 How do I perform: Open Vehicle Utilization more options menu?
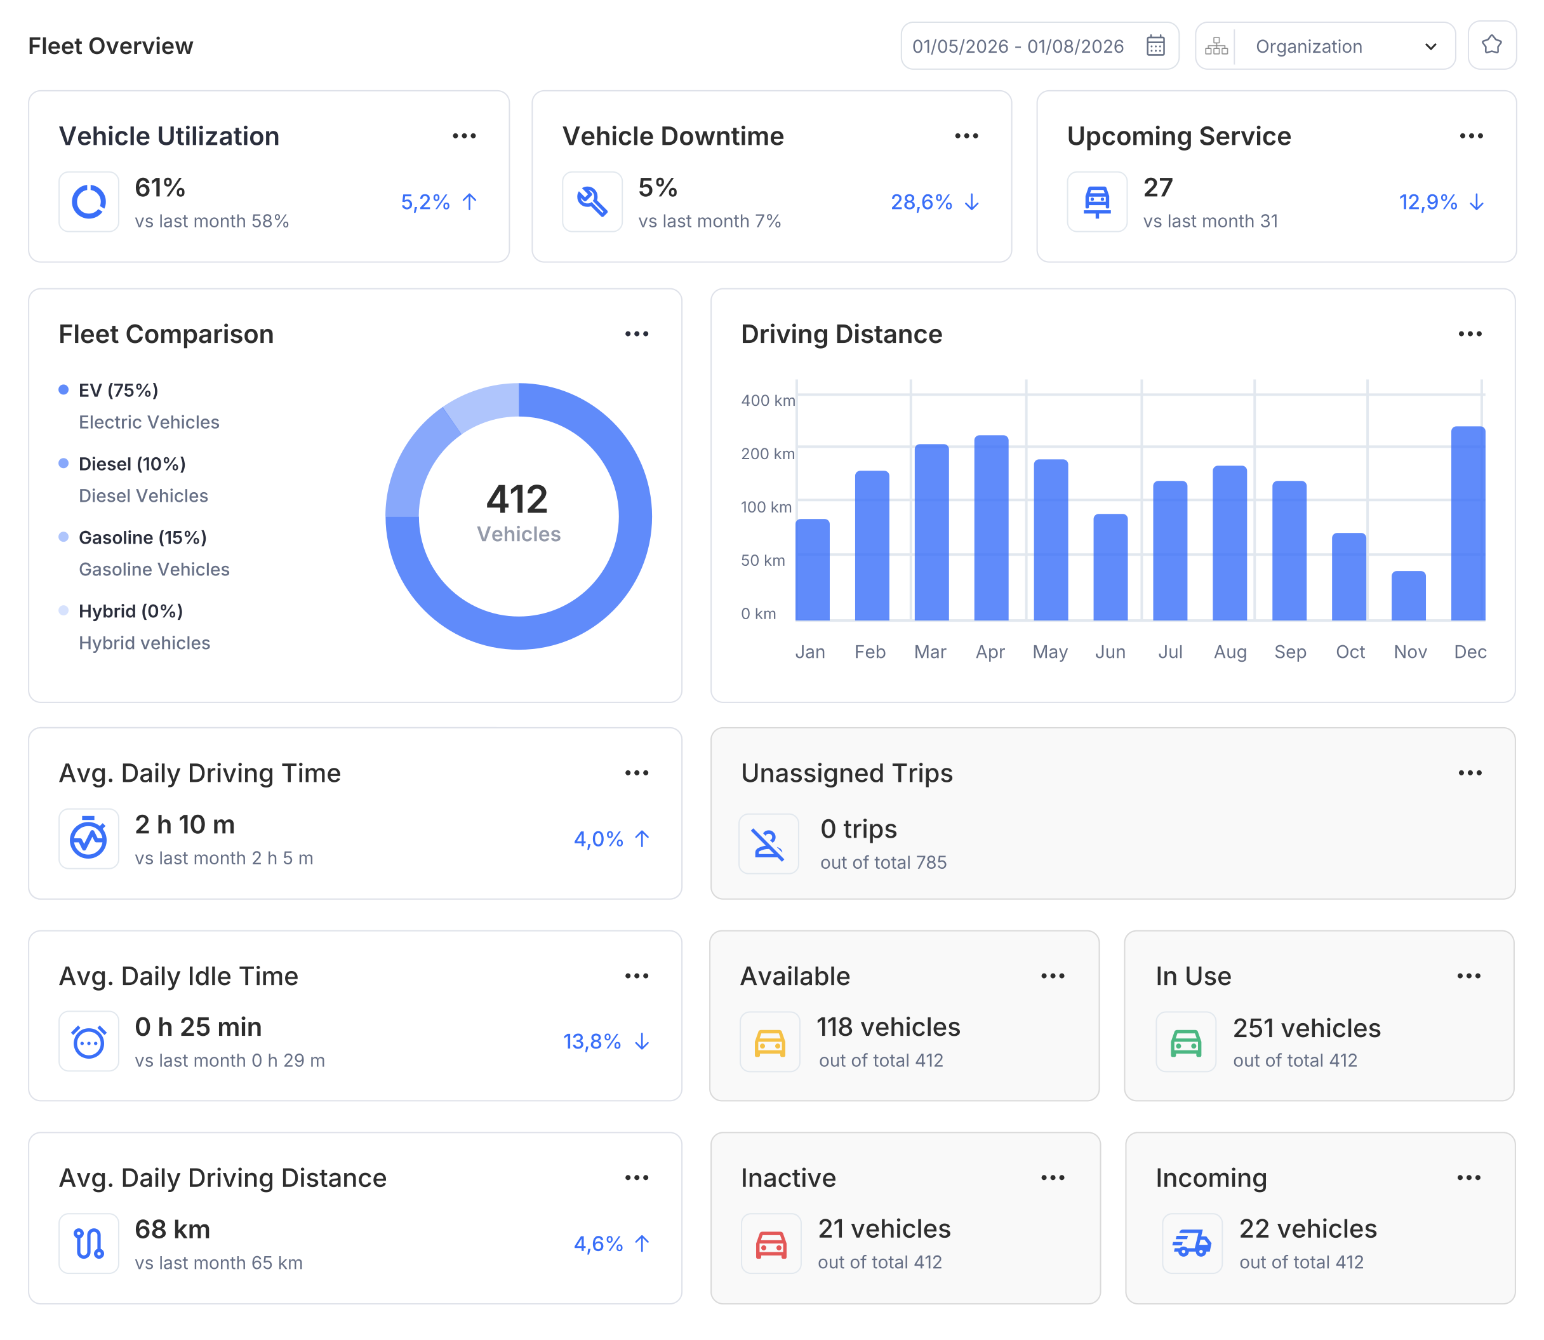pos(464,136)
